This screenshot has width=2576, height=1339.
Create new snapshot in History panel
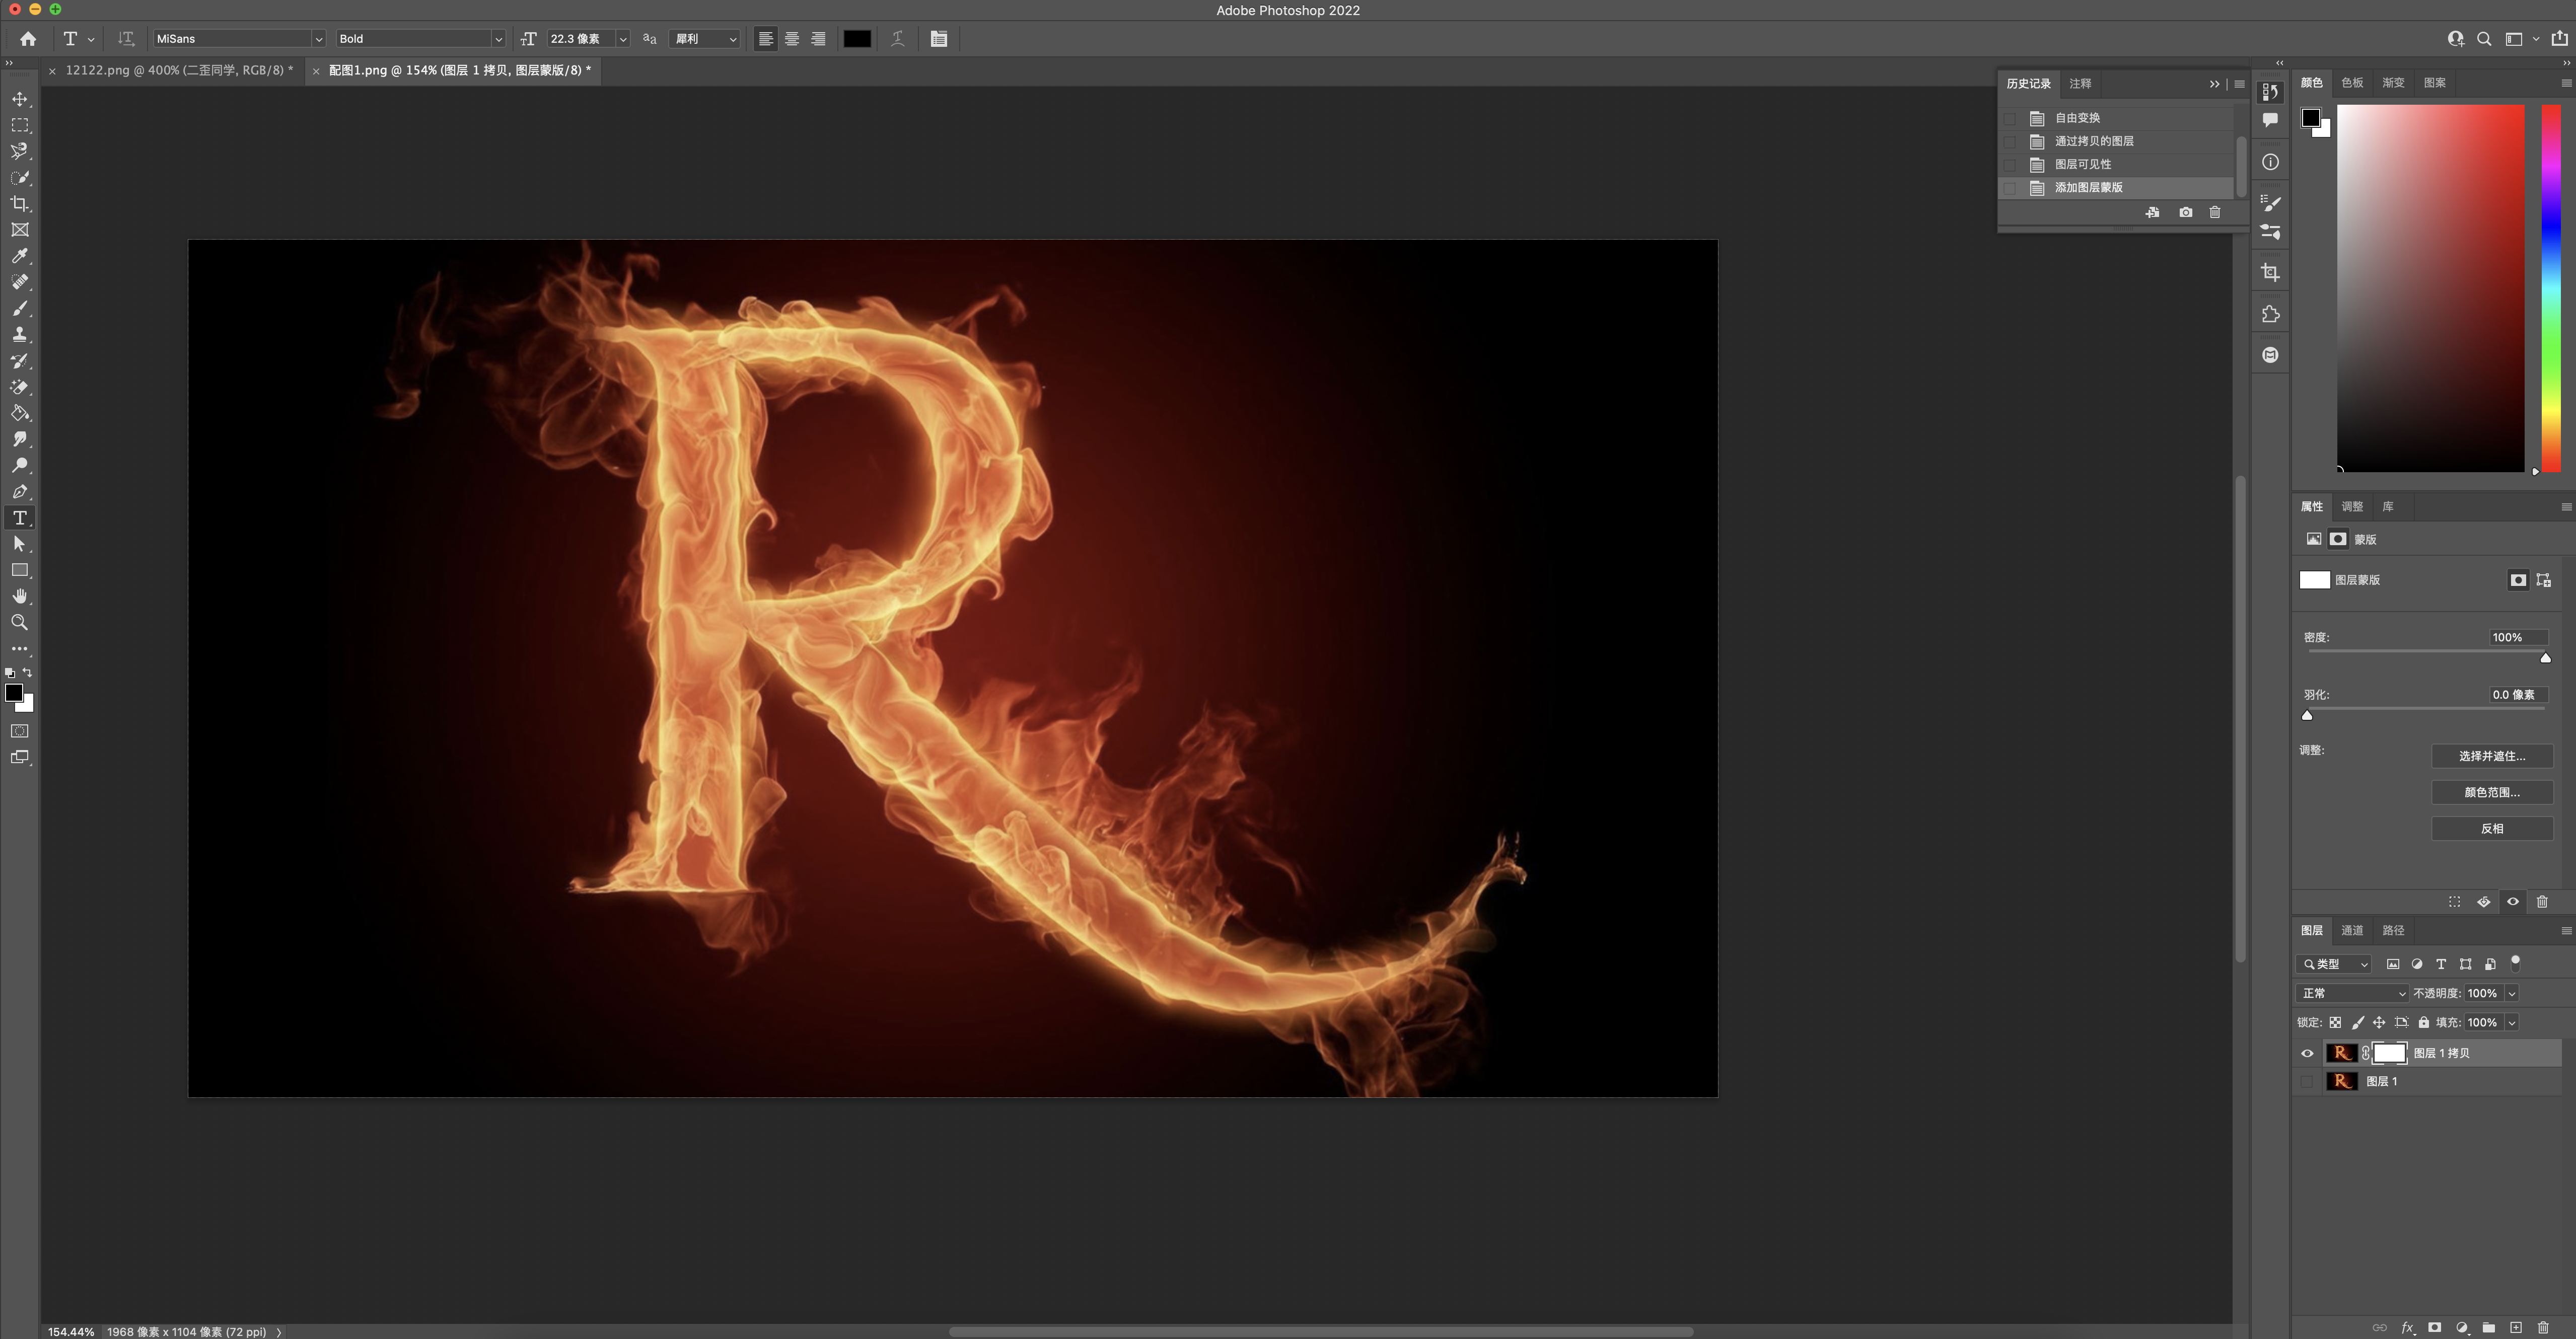(x=2185, y=212)
